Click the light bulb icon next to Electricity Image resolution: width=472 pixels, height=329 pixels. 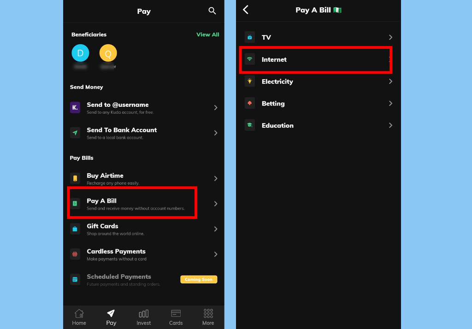(249, 81)
